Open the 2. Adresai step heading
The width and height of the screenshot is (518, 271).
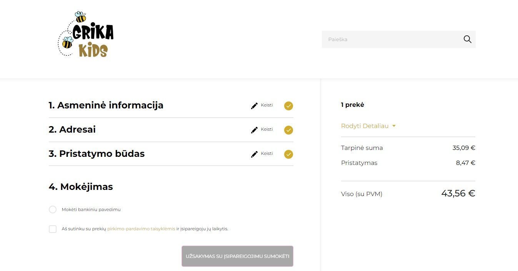72,130
